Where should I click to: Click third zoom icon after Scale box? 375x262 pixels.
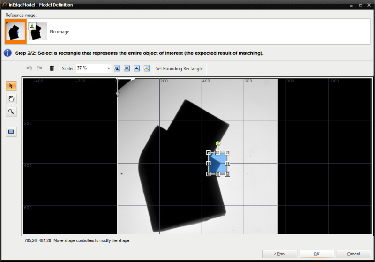point(137,68)
